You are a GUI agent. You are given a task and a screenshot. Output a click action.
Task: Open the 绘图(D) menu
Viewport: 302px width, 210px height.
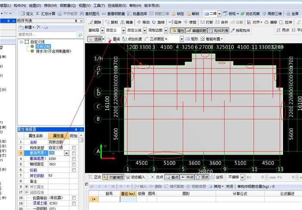point(35,6)
